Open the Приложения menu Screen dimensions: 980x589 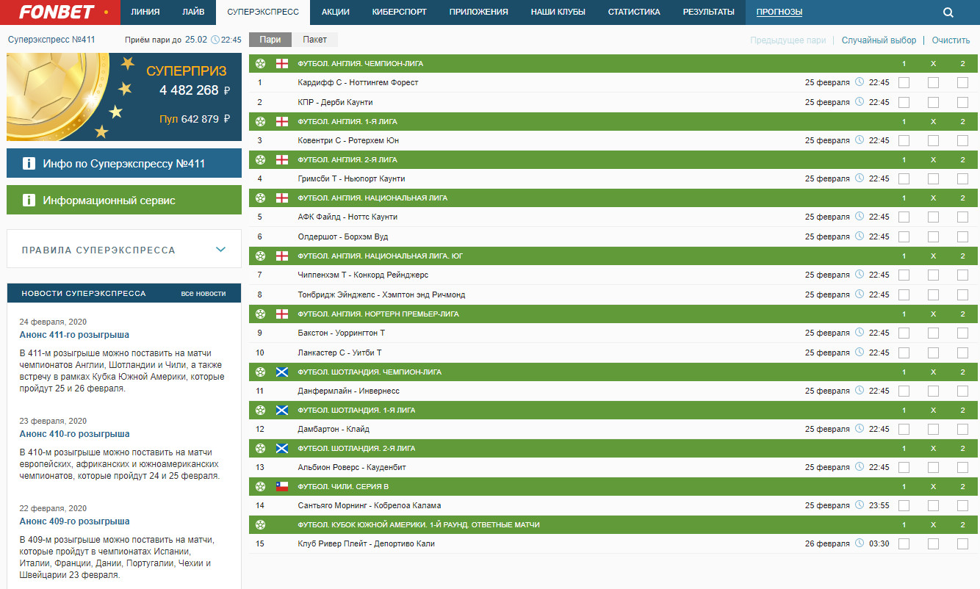(x=479, y=12)
